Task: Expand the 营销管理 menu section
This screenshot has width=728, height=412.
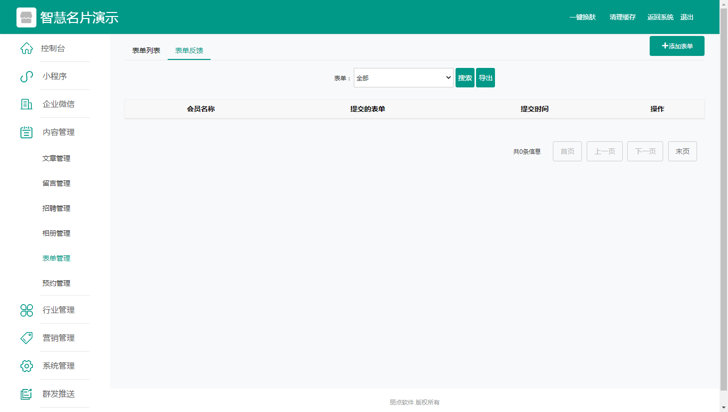Action: click(x=58, y=338)
